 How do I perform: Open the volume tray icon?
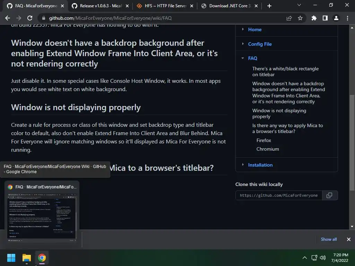(323, 258)
